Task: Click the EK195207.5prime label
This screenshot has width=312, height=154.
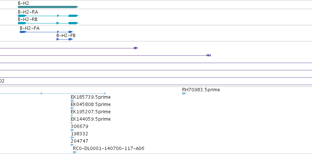Action: coord(91,112)
